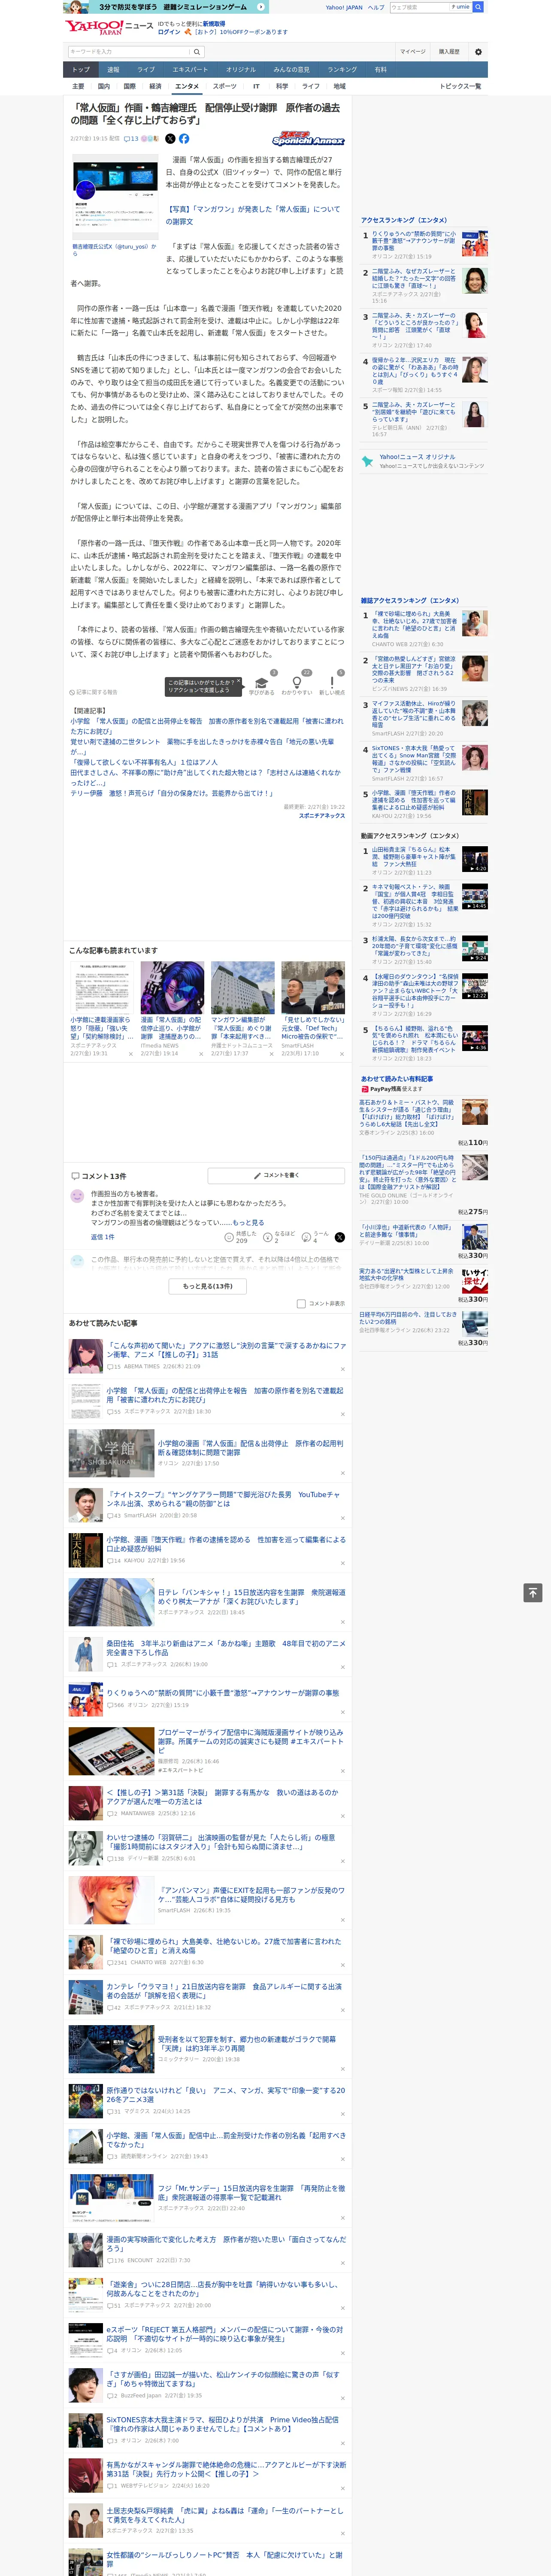Click the blue search magnifier button at top

(478, 7)
